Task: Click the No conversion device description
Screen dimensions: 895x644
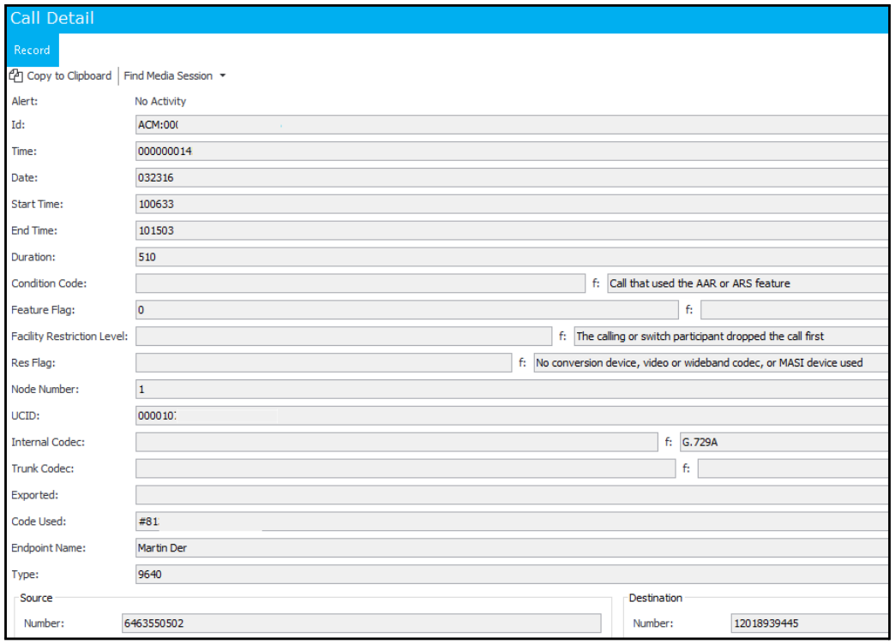Action: [711, 363]
